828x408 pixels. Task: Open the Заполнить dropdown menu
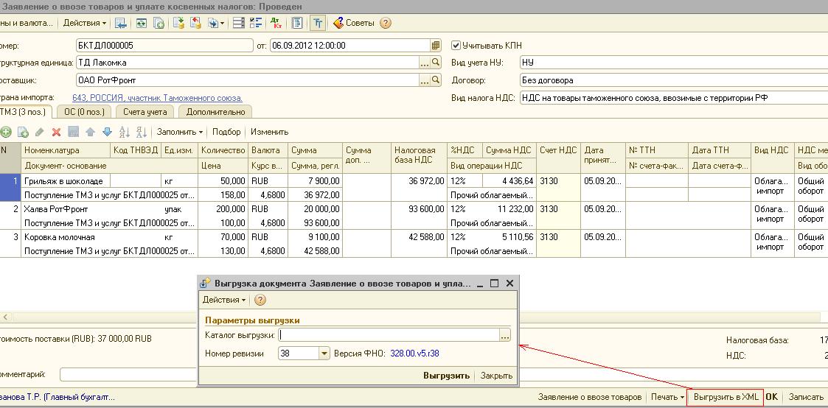click(x=180, y=132)
